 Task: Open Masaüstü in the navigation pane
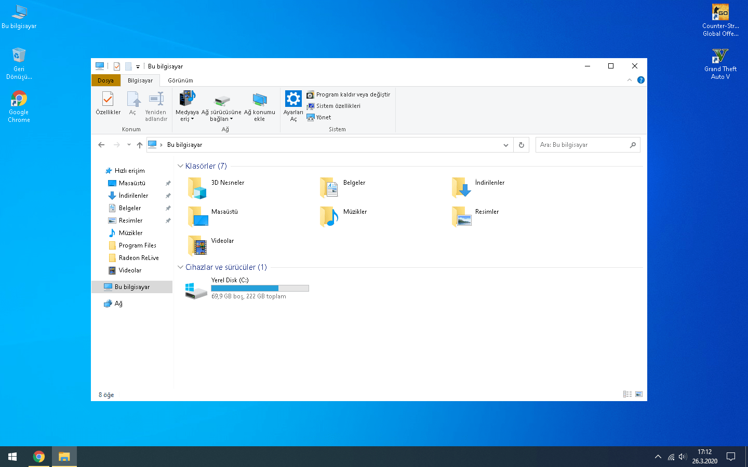(x=127, y=183)
